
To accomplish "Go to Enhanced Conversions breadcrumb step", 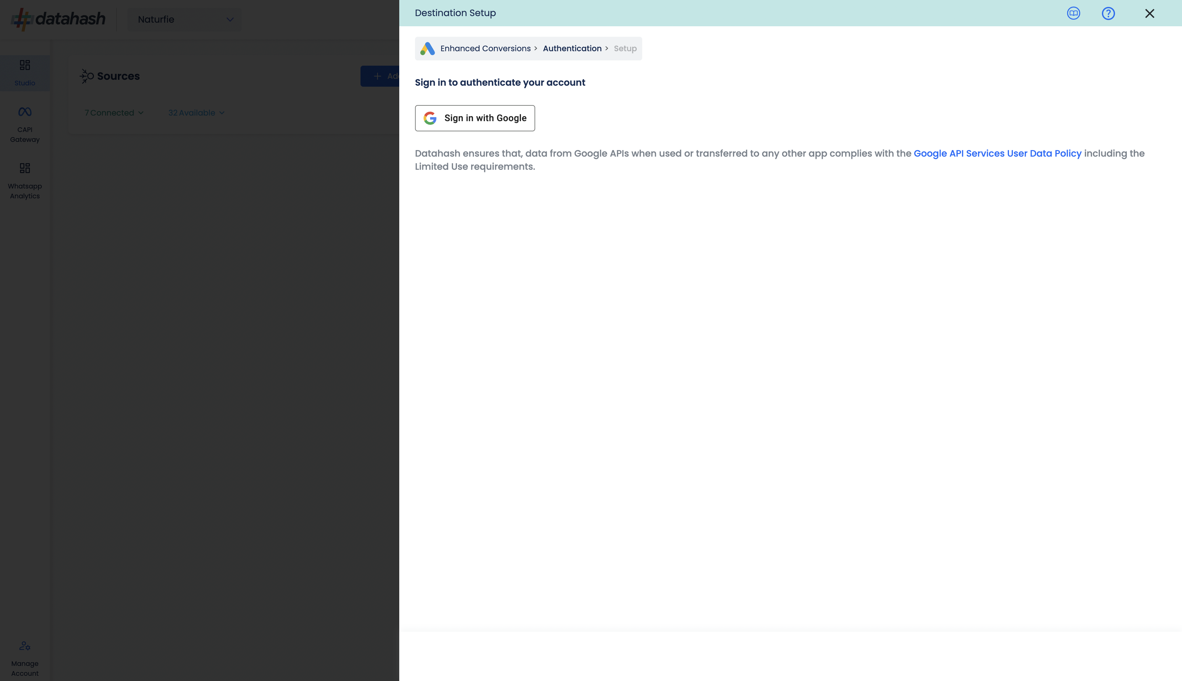I will pos(485,49).
